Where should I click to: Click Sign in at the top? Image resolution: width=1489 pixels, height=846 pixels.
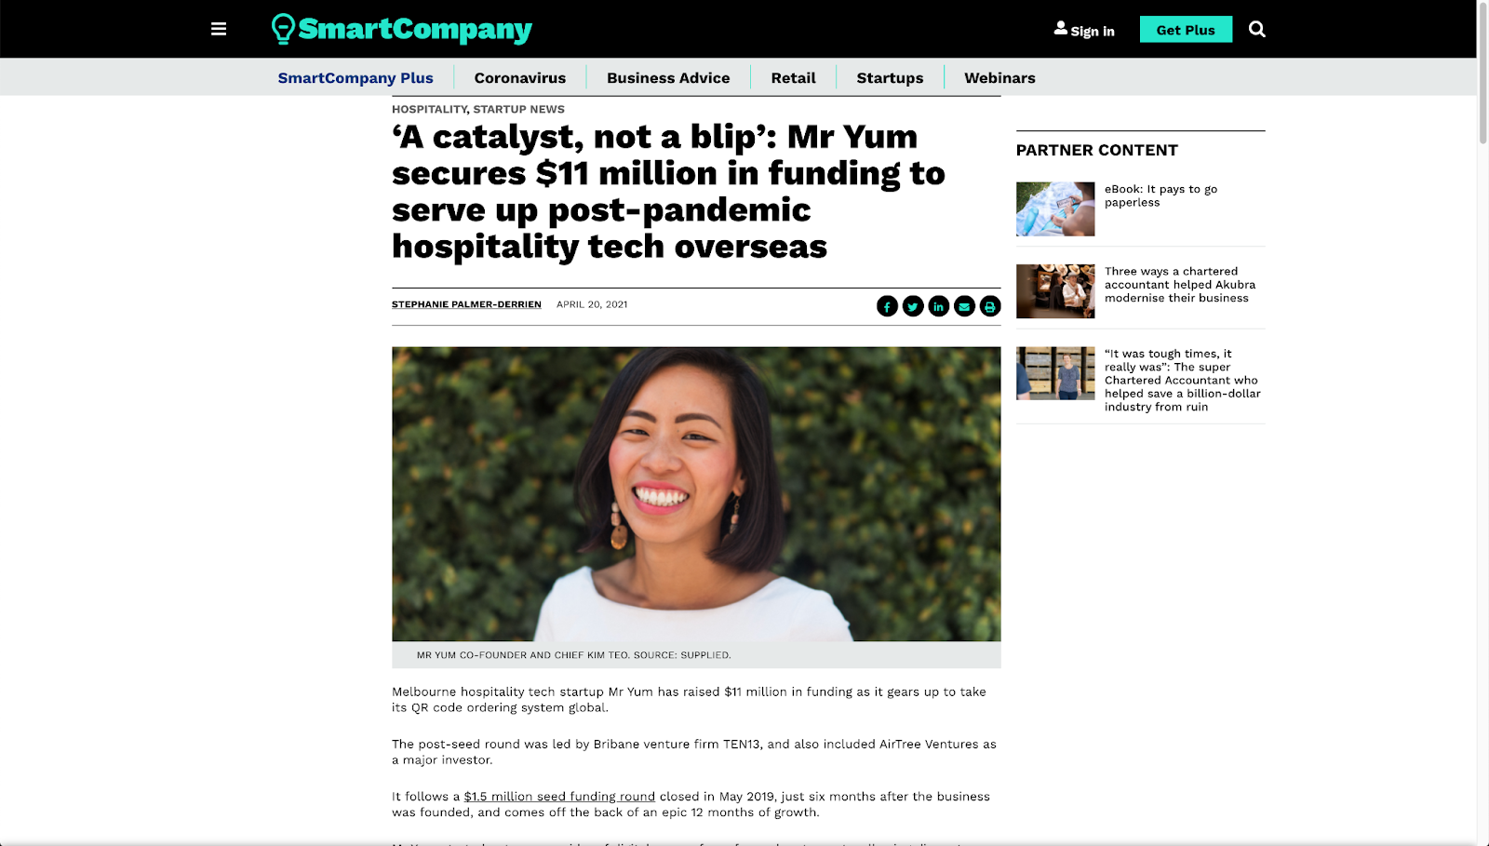click(x=1084, y=30)
